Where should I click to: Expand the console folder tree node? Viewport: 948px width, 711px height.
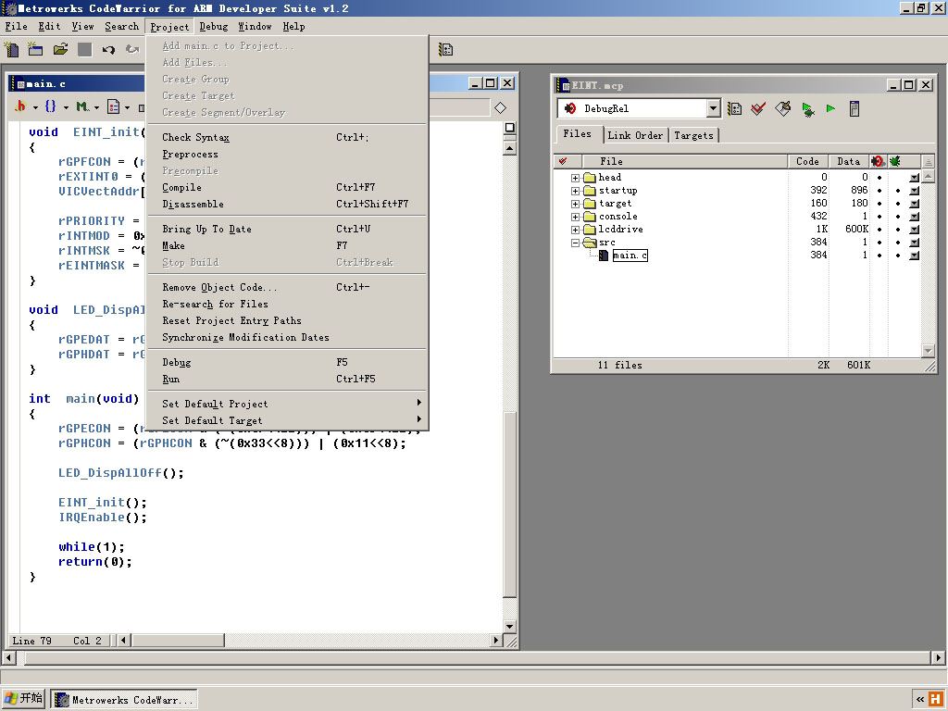tap(575, 217)
